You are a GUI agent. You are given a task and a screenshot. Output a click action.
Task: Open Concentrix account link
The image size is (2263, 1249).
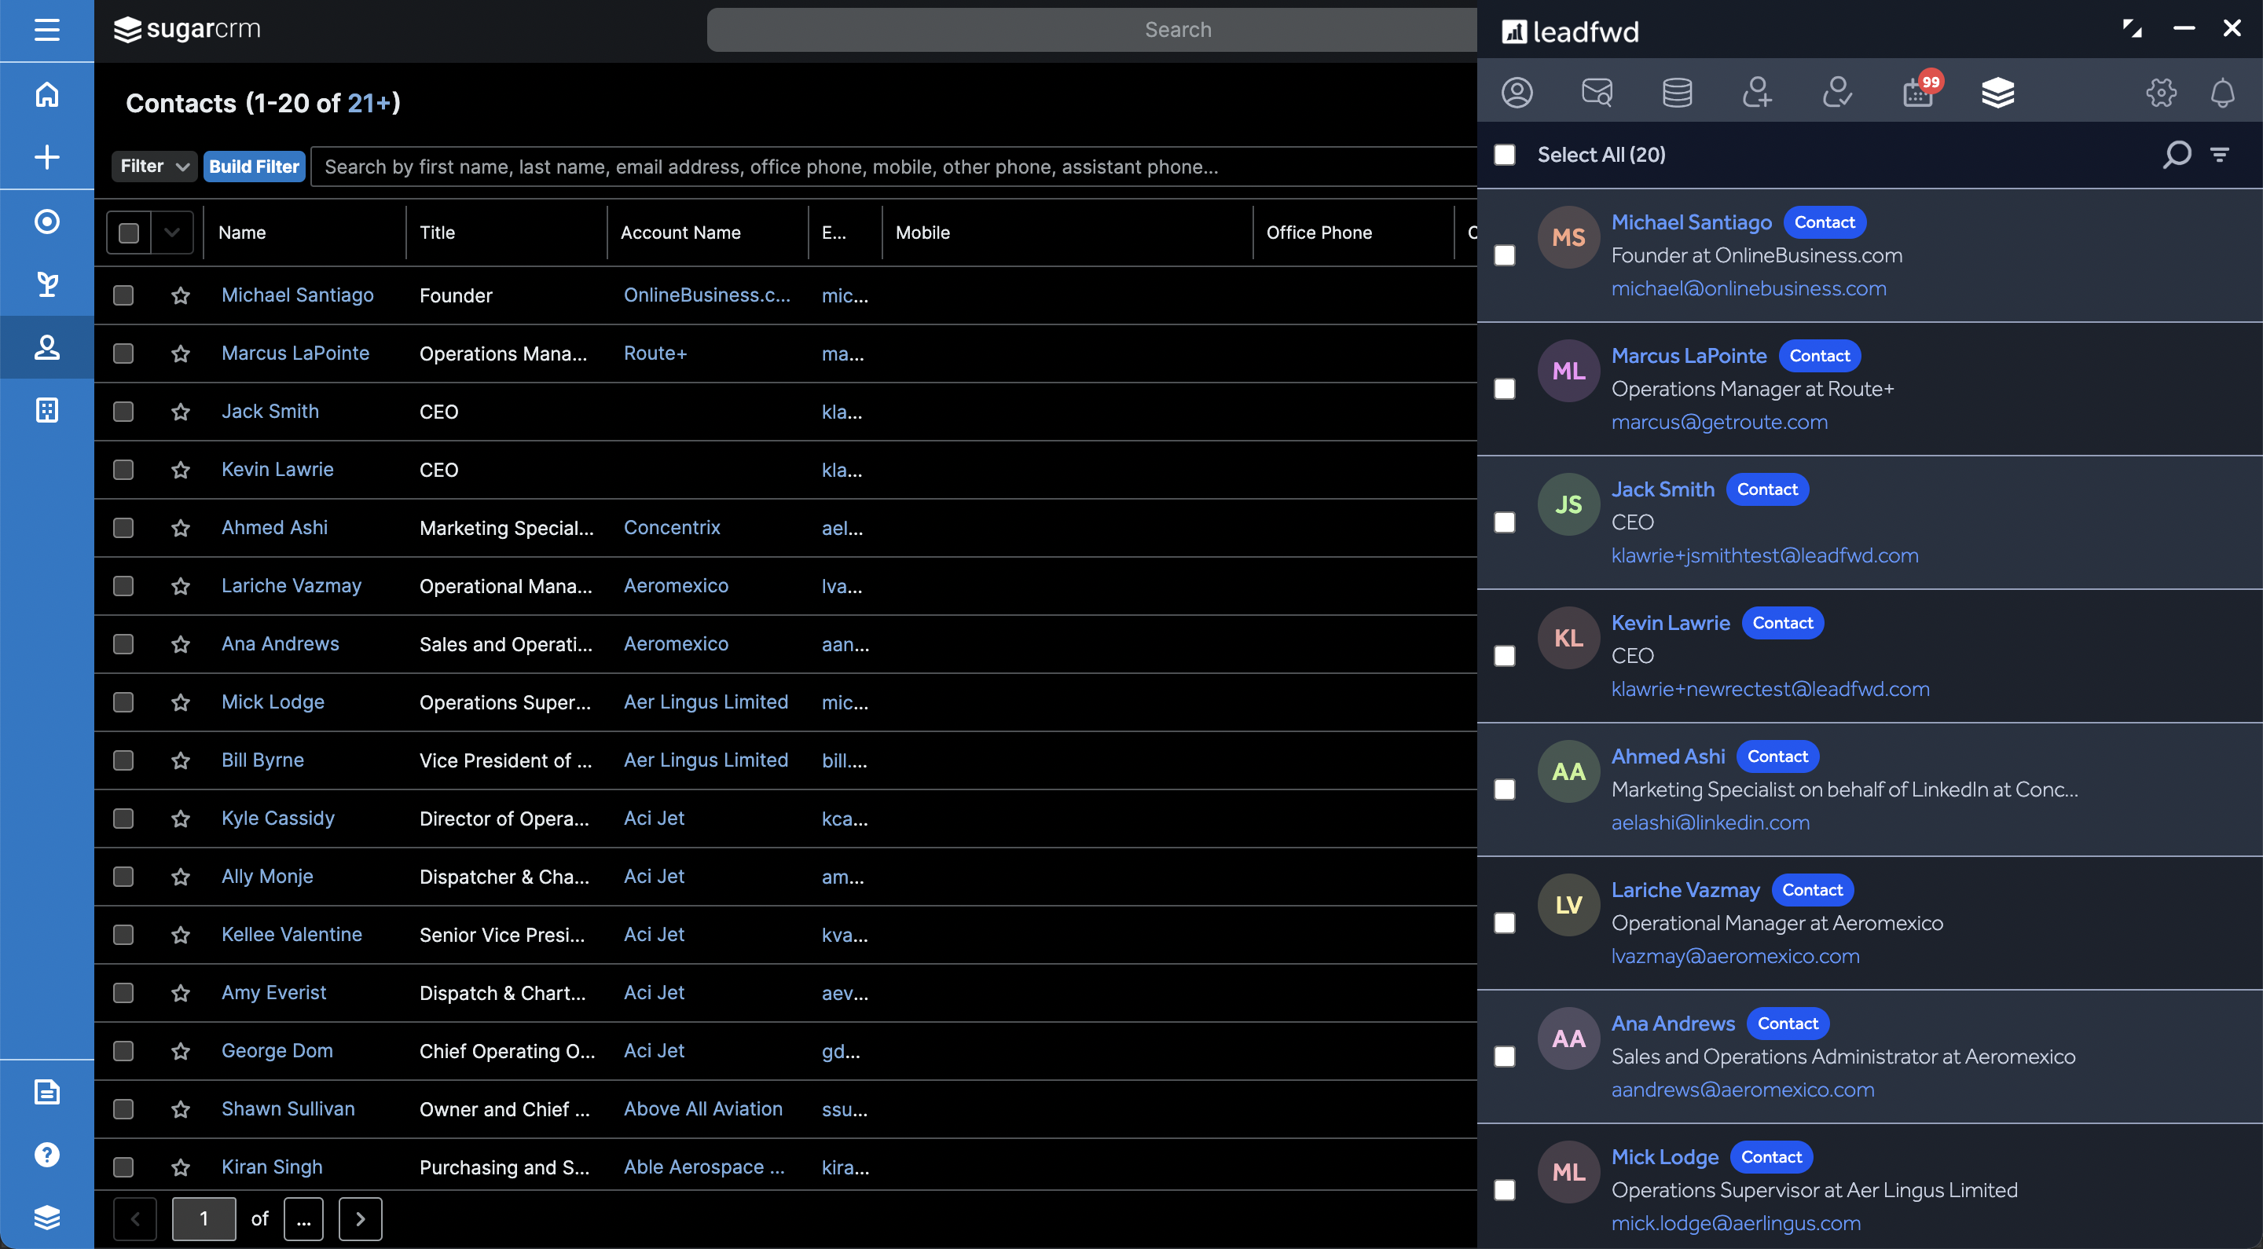672,527
